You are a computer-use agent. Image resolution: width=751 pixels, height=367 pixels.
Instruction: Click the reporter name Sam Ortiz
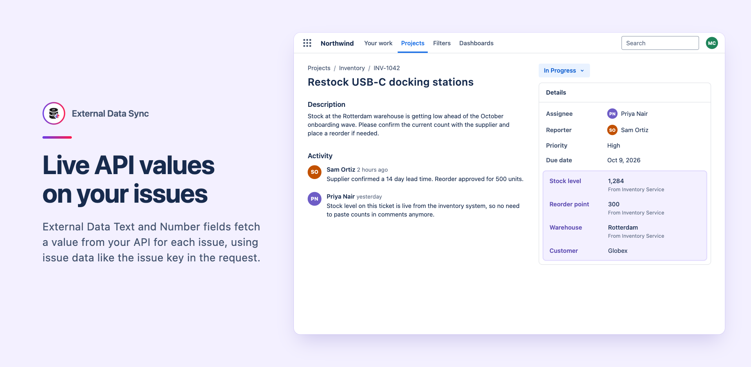(x=635, y=130)
